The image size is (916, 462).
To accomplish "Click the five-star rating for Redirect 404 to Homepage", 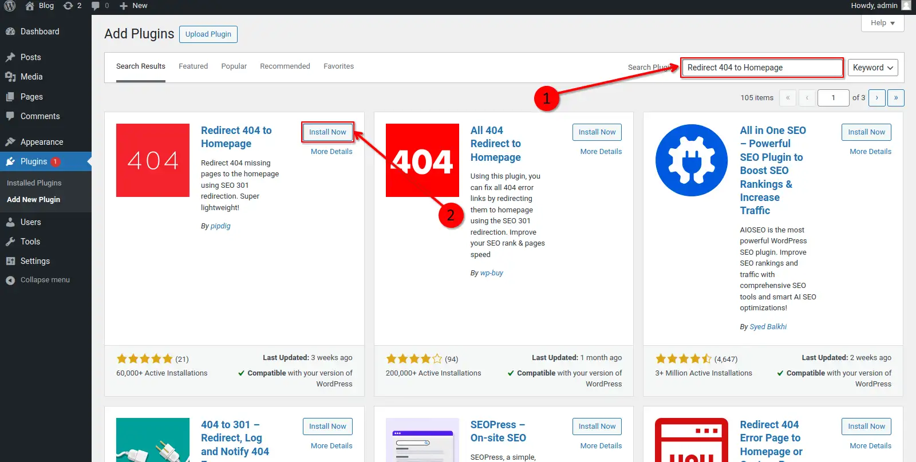I will tap(145, 359).
